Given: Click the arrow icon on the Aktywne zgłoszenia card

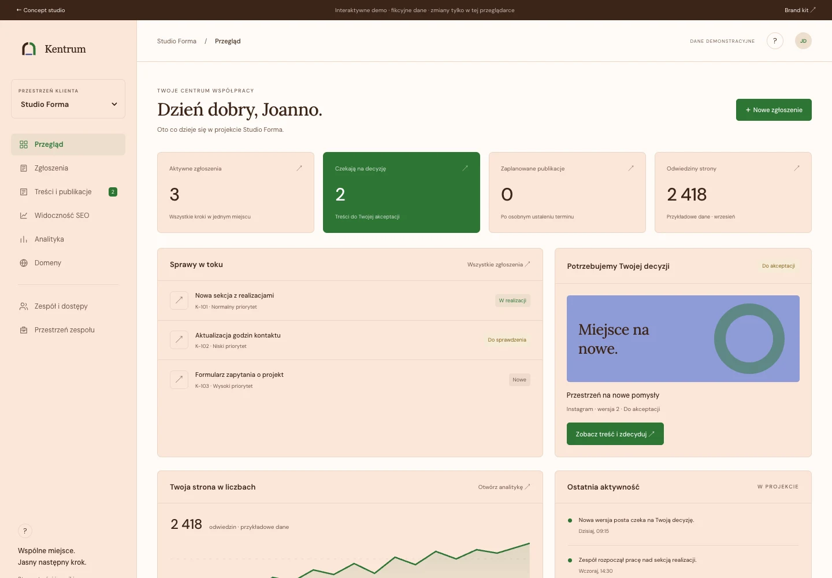Looking at the screenshot, I should tap(299, 168).
